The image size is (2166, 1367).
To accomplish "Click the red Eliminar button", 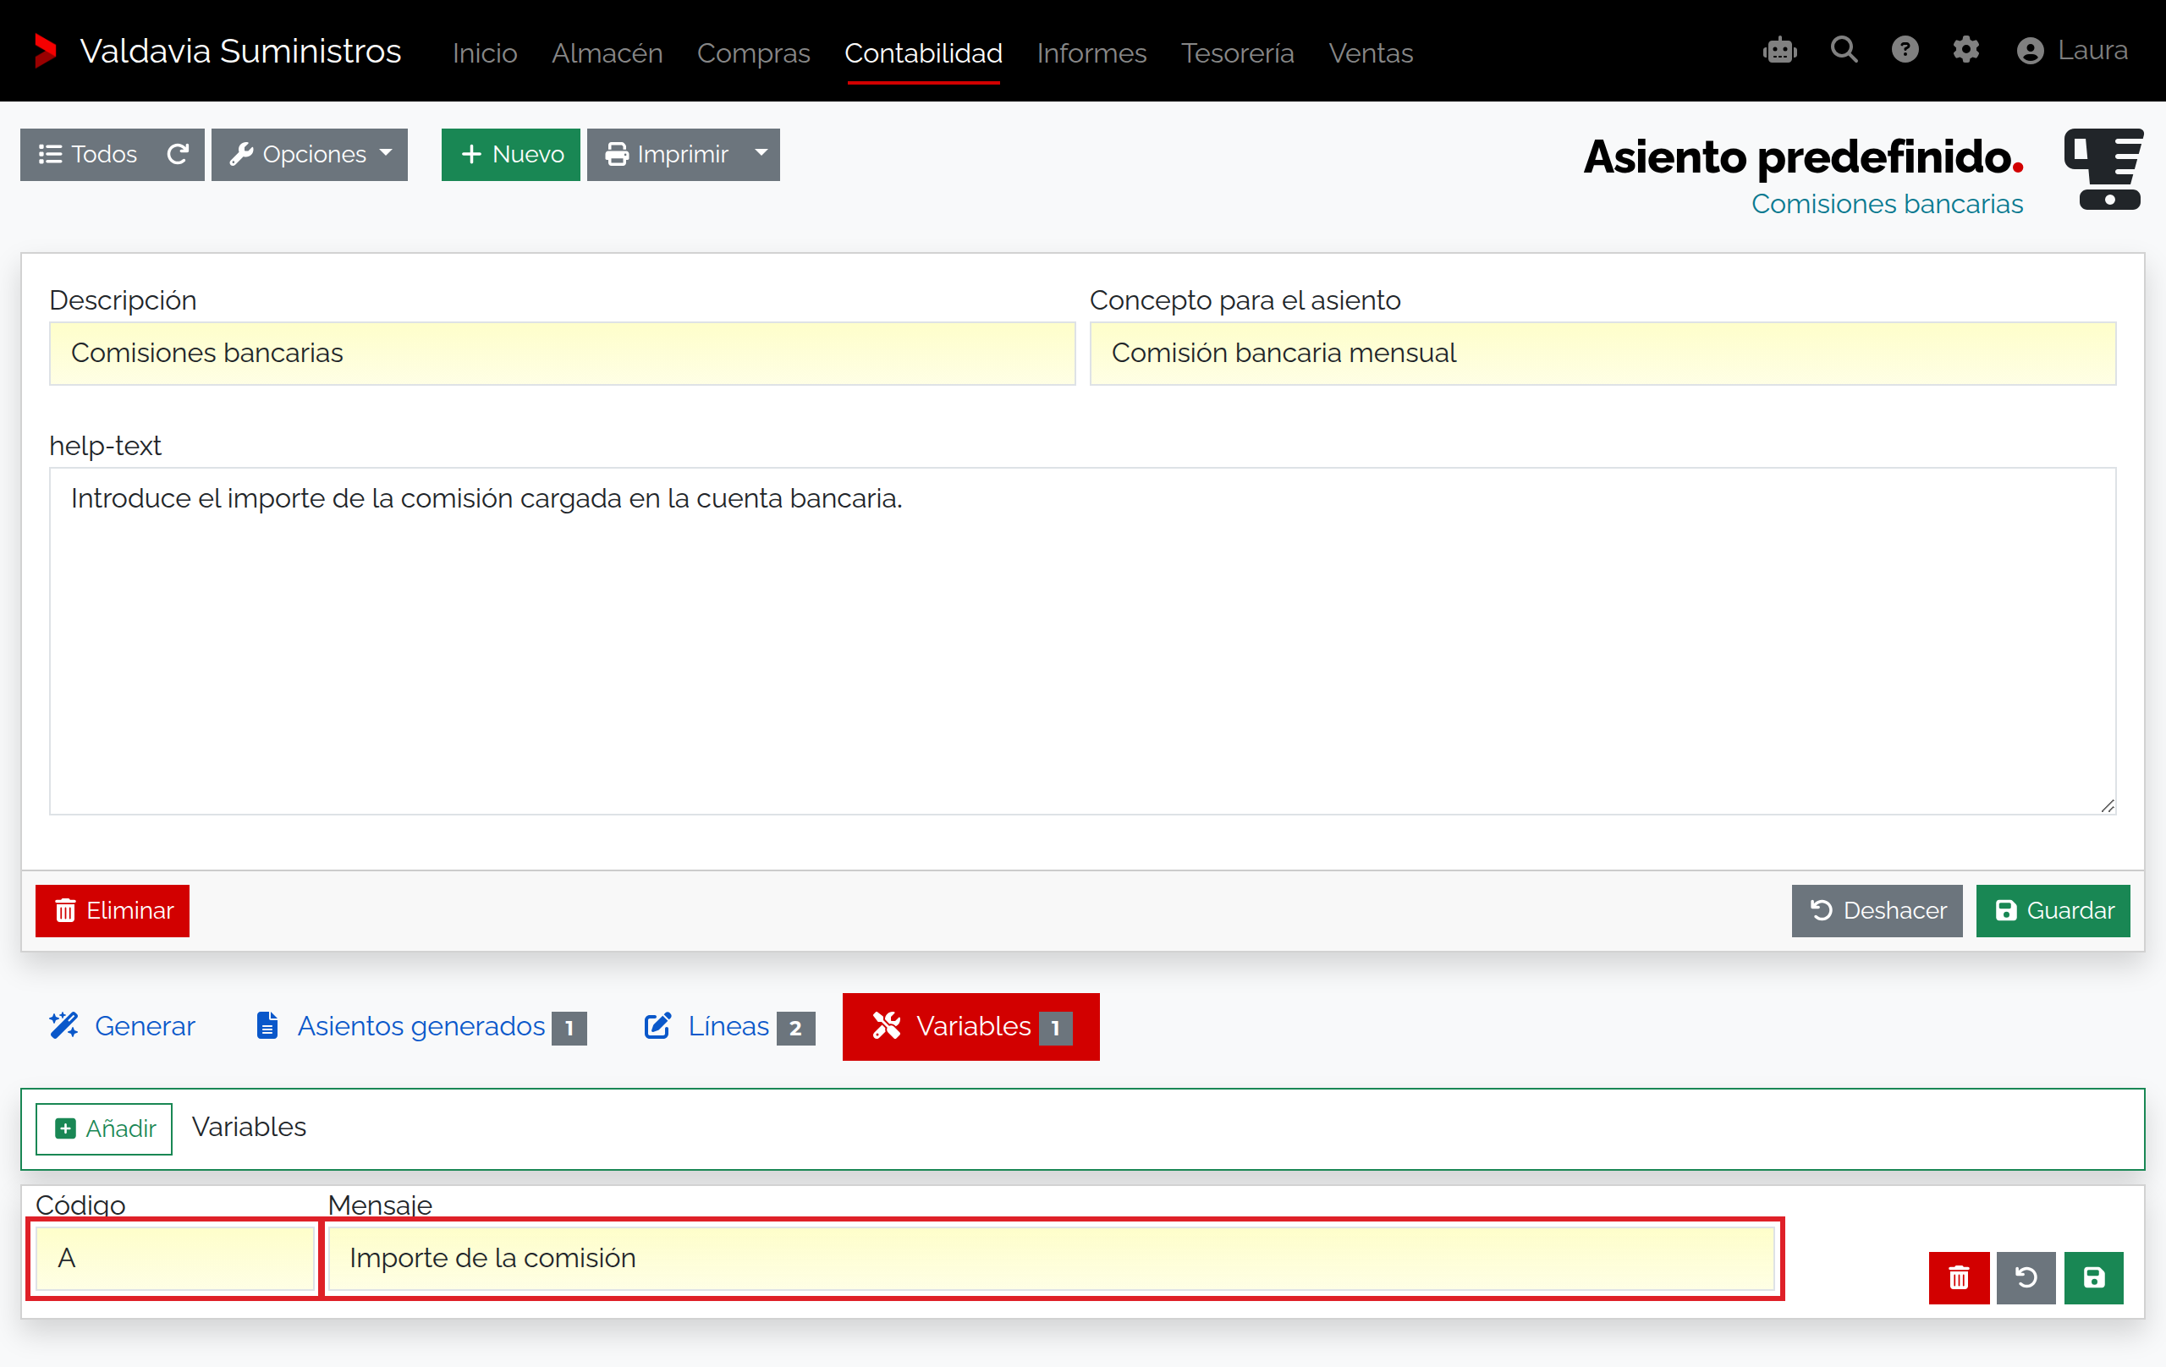I will click(x=113, y=910).
